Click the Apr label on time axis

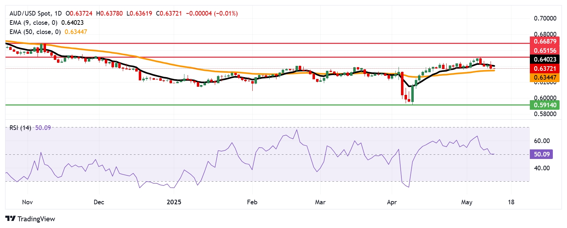pyautogui.click(x=392, y=202)
